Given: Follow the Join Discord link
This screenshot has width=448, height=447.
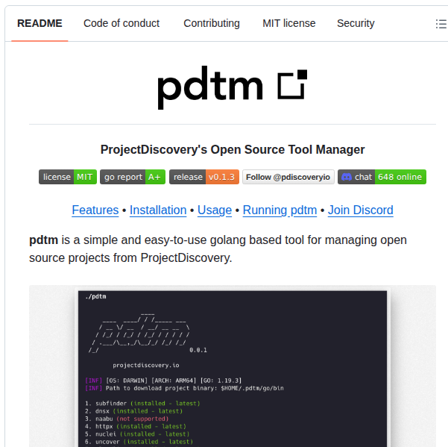Looking at the screenshot, I should coord(361,210).
